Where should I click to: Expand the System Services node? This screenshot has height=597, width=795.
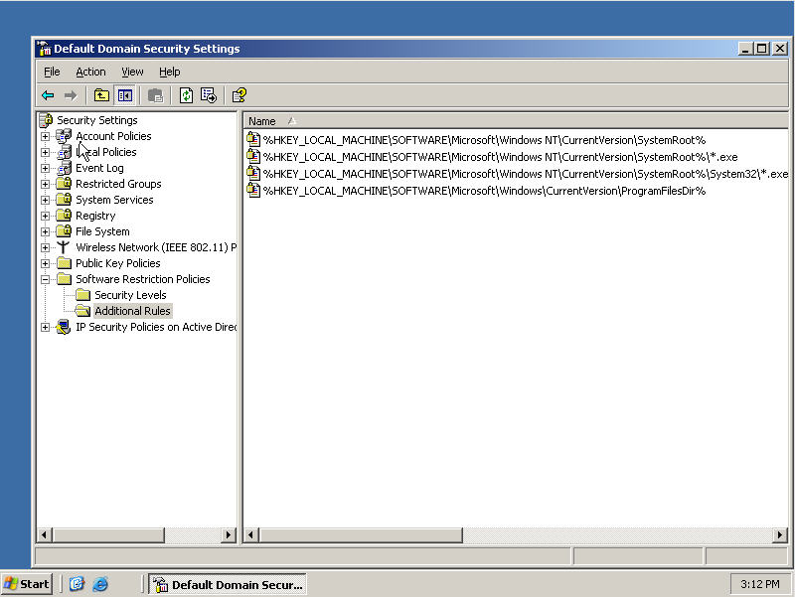coord(45,200)
